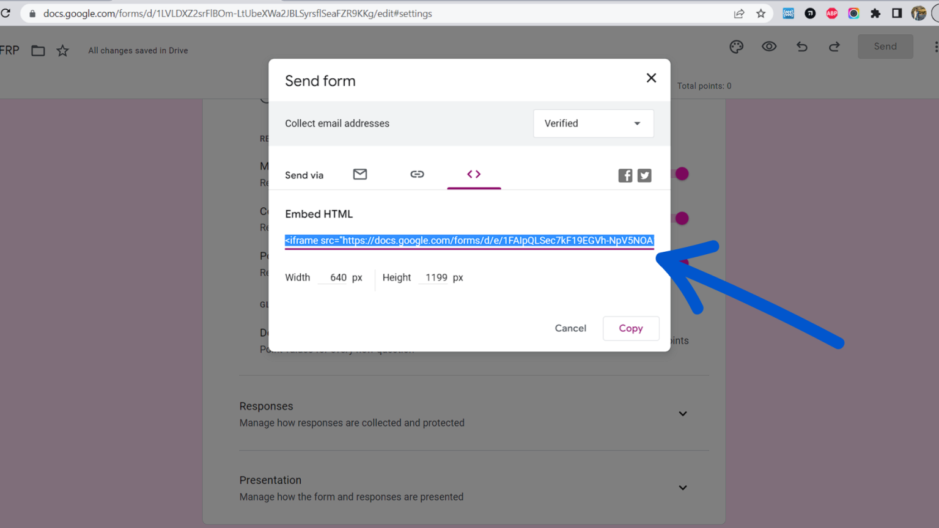This screenshot has width=939, height=528.
Task: Share the form via Twitter icon
Action: click(x=644, y=175)
